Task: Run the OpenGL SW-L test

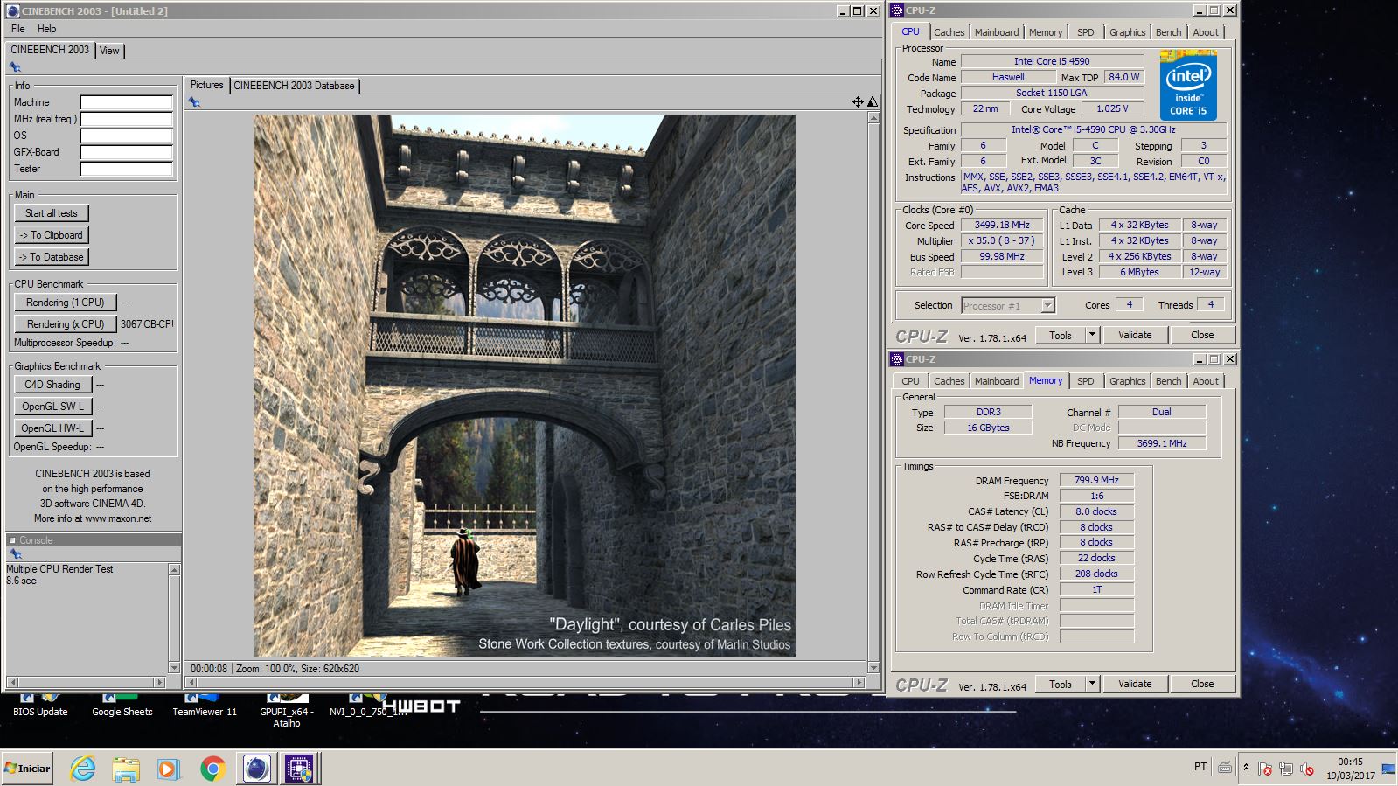Action: click(x=52, y=407)
